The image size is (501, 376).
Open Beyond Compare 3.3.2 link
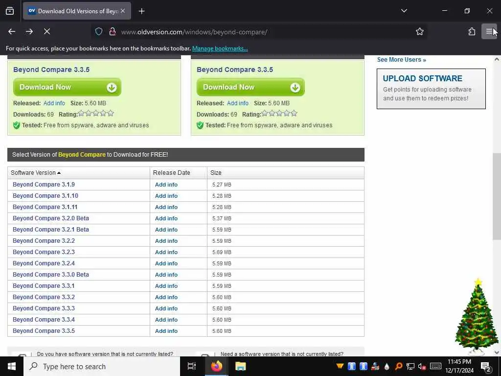click(44, 297)
